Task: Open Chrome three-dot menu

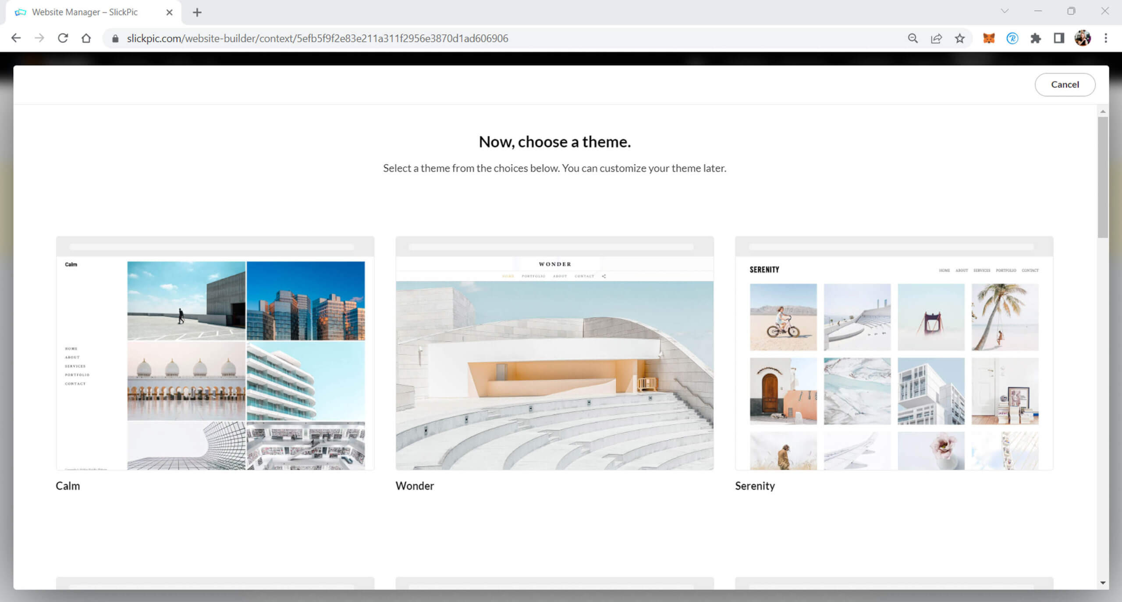Action: 1106,38
